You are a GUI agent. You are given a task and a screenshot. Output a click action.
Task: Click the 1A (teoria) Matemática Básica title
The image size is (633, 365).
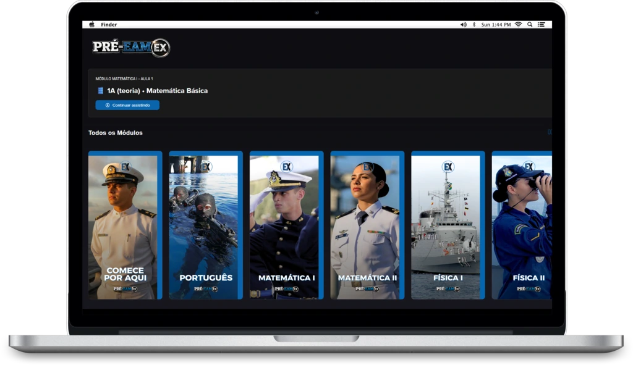tap(157, 91)
